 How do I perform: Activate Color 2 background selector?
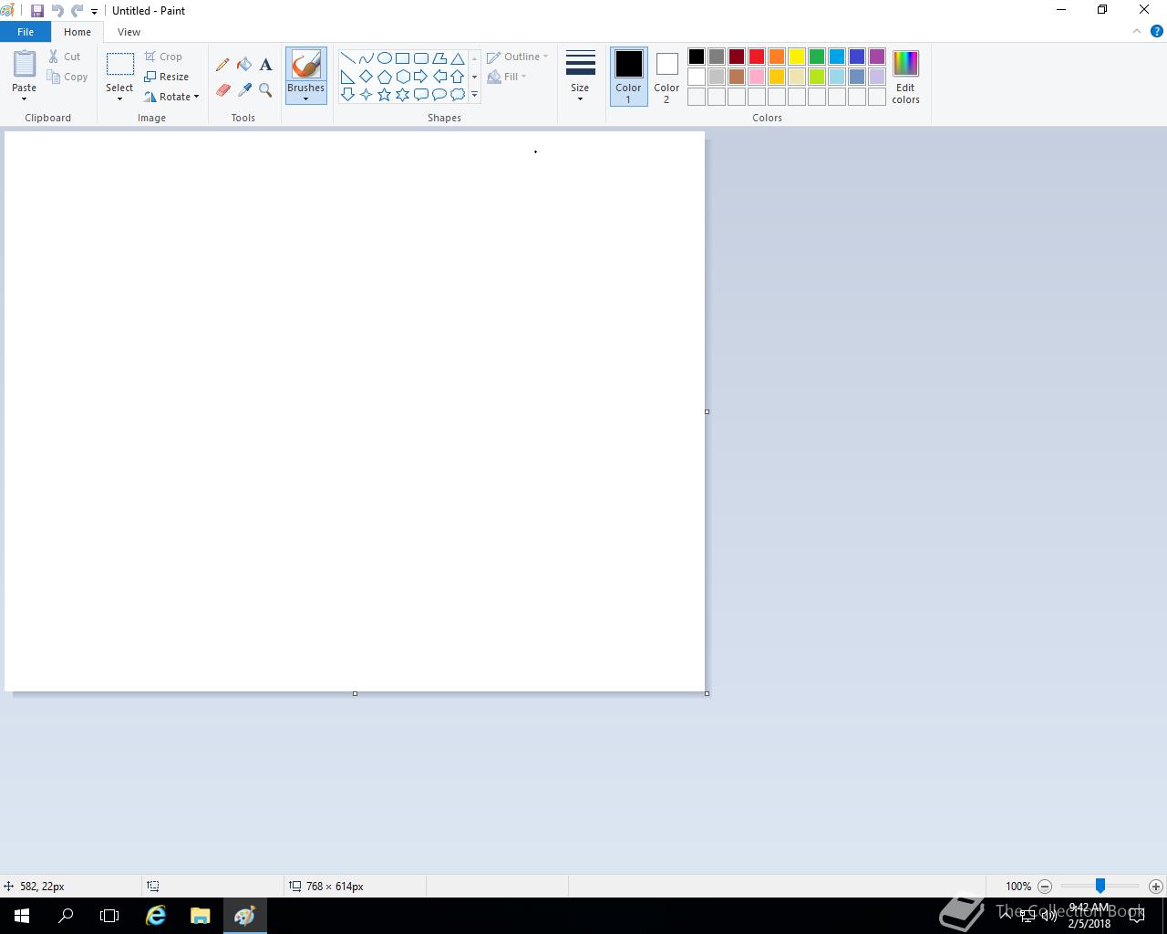(x=666, y=77)
